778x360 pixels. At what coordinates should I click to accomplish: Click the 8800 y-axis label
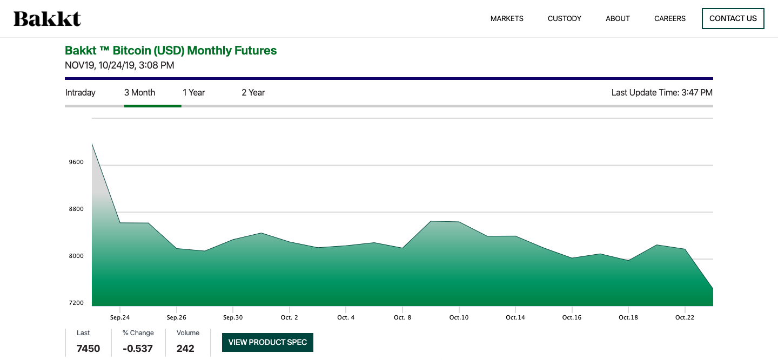point(76,209)
